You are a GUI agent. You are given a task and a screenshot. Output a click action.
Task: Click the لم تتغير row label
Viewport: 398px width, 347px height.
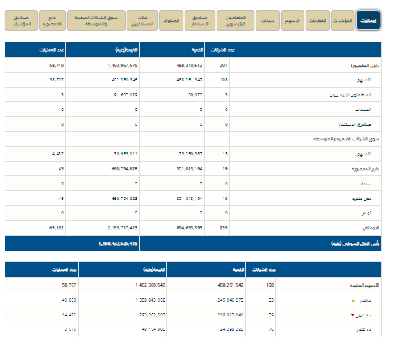click(369, 329)
